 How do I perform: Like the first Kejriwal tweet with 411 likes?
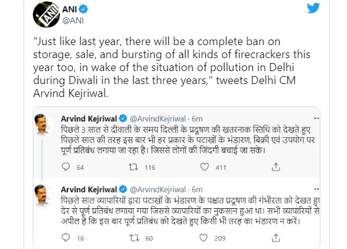tap(204, 167)
